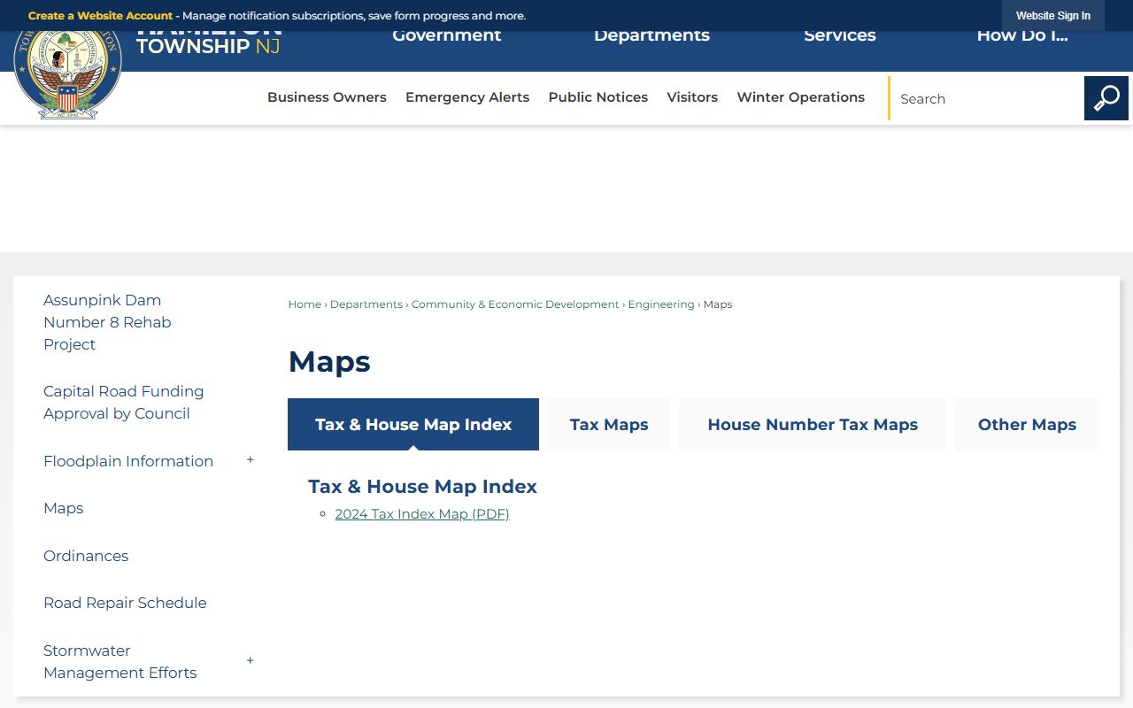
Task: Open Emergency Alerts link
Action: (467, 97)
